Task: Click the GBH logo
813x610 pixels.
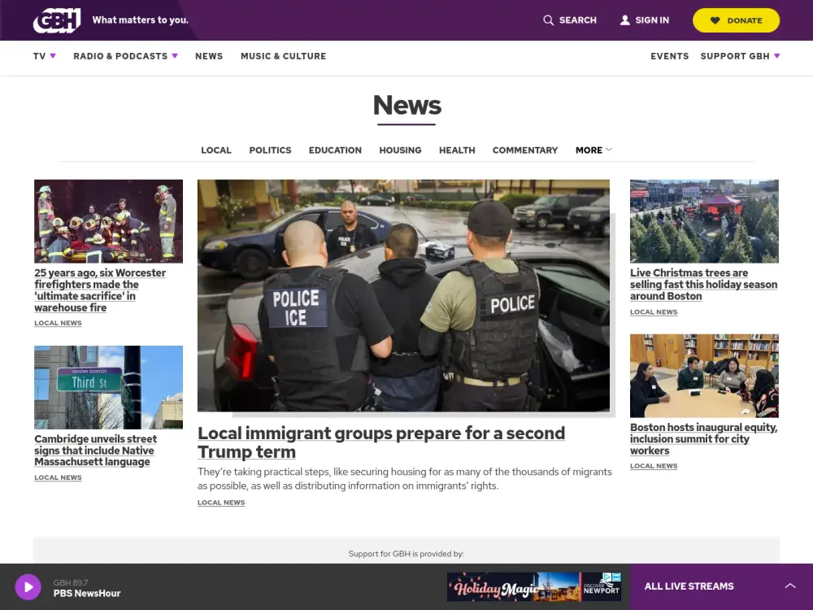Action: [x=57, y=20]
